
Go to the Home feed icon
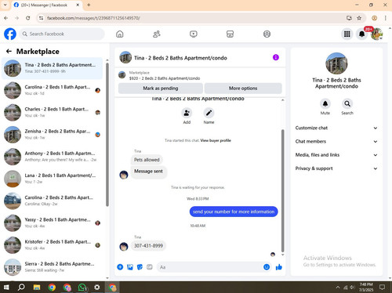120,34
